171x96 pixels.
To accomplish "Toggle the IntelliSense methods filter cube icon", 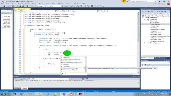I will click(x=66, y=74).
